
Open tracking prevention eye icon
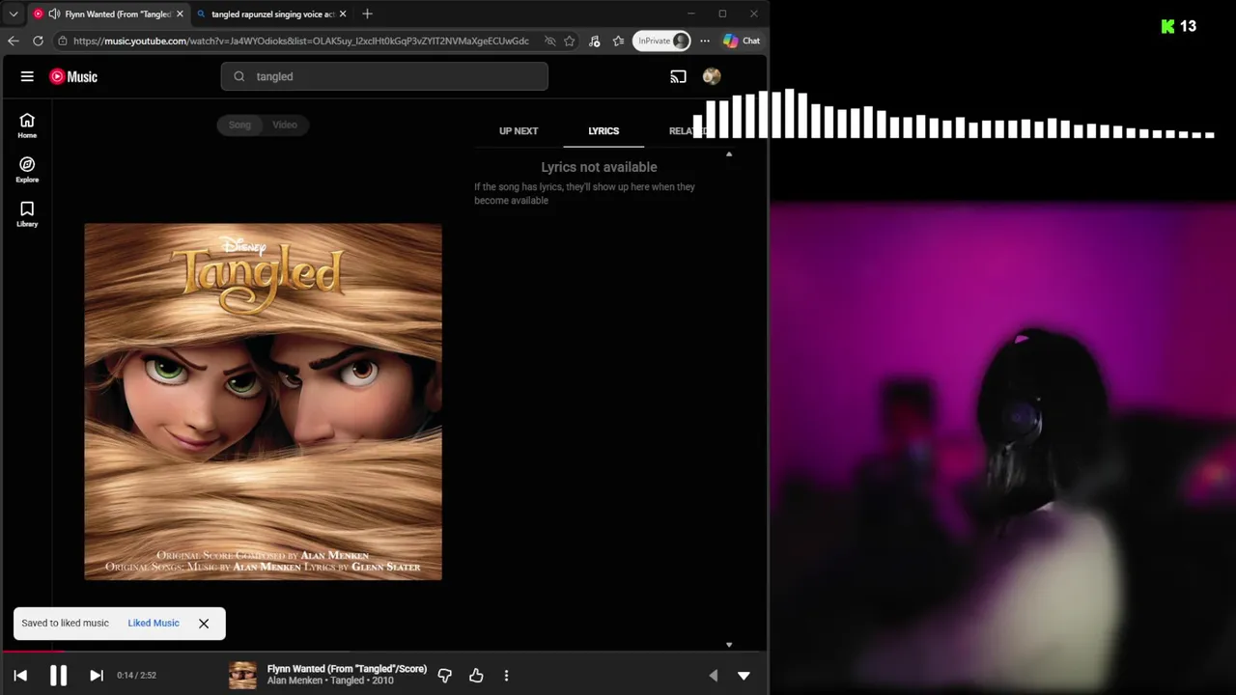549,41
